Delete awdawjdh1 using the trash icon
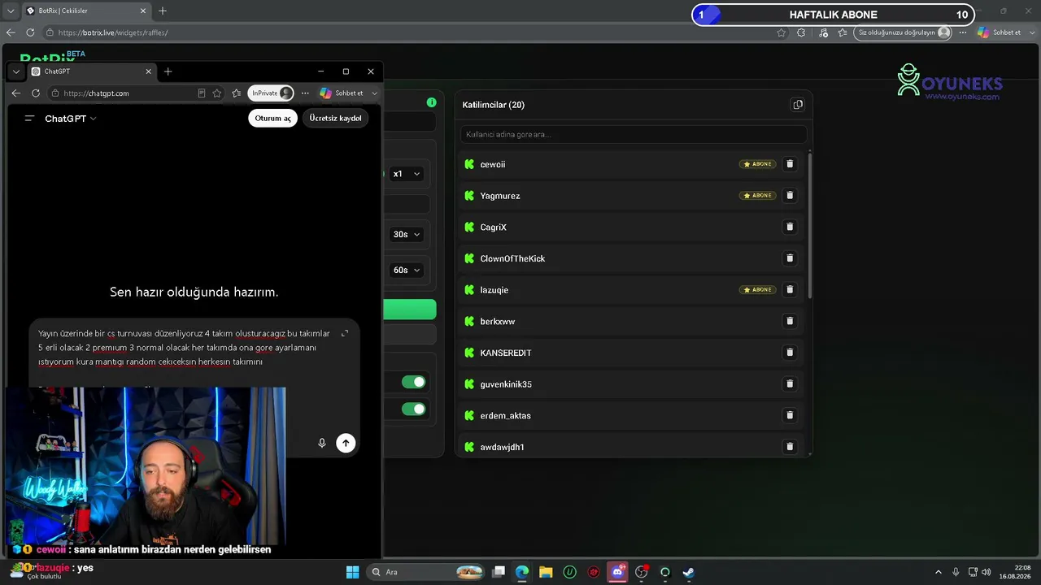 pos(789,447)
